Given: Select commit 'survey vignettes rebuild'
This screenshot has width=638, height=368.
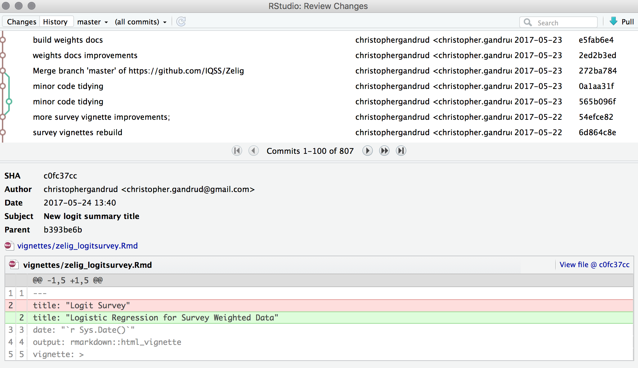Looking at the screenshot, I should click(x=78, y=132).
